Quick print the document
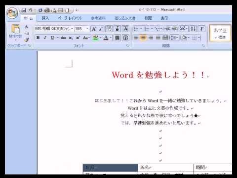The height and width of the screenshot is (178, 237). point(47,10)
